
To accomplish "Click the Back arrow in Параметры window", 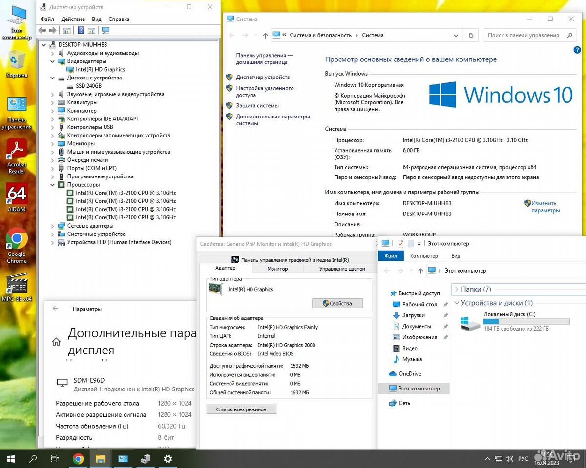I will pos(56,309).
